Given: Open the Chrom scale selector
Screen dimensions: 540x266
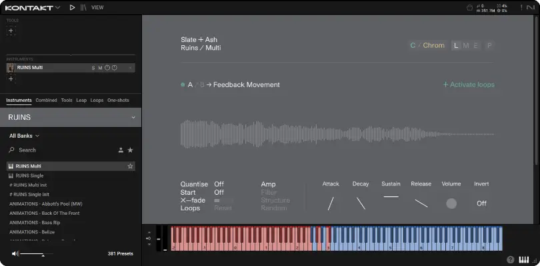Looking at the screenshot, I should 433,45.
